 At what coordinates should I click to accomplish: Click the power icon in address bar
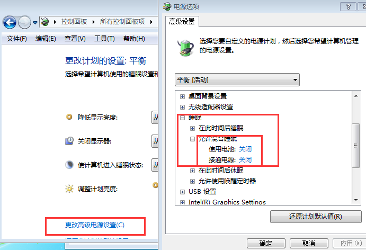pyautogui.click(x=45, y=22)
